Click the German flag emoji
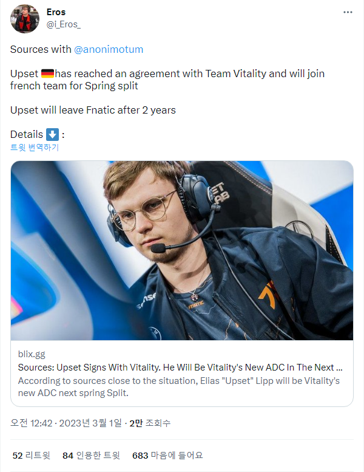This screenshot has height=472, width=364. coord(47,74)
